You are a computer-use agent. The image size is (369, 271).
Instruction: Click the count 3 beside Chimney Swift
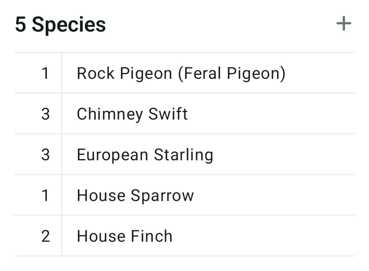[45, 114]
